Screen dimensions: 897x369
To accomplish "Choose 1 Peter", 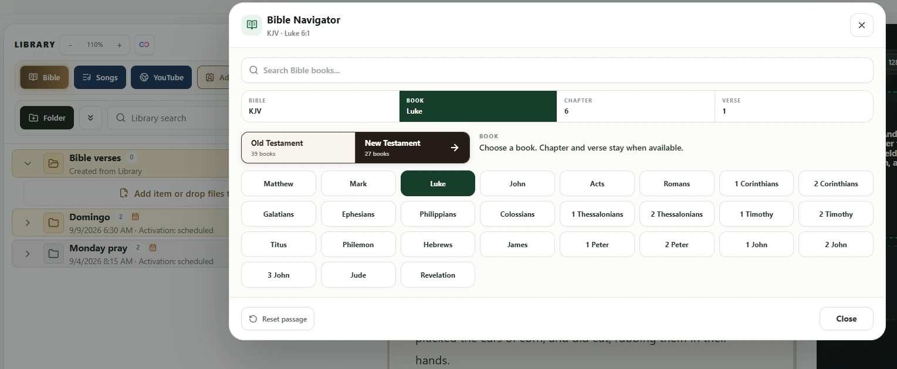I will (x=597, y=244).
